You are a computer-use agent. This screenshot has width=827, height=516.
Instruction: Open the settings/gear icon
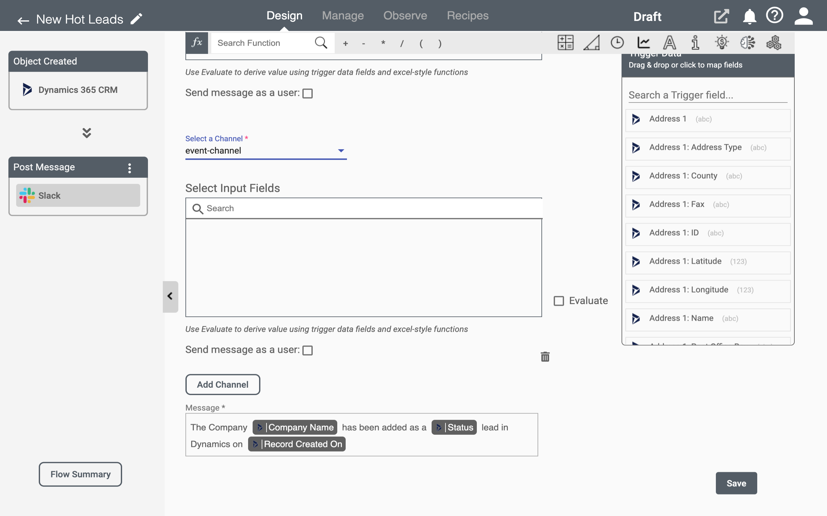coord(773,43)
